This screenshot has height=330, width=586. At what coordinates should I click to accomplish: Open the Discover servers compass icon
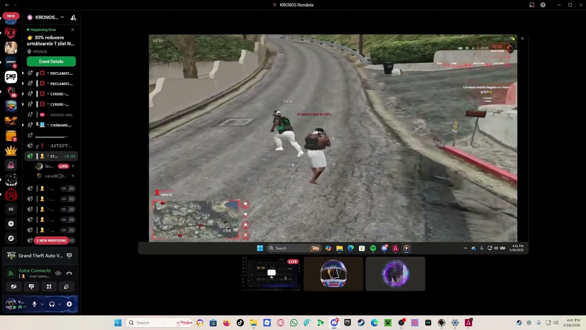[11, 238]
